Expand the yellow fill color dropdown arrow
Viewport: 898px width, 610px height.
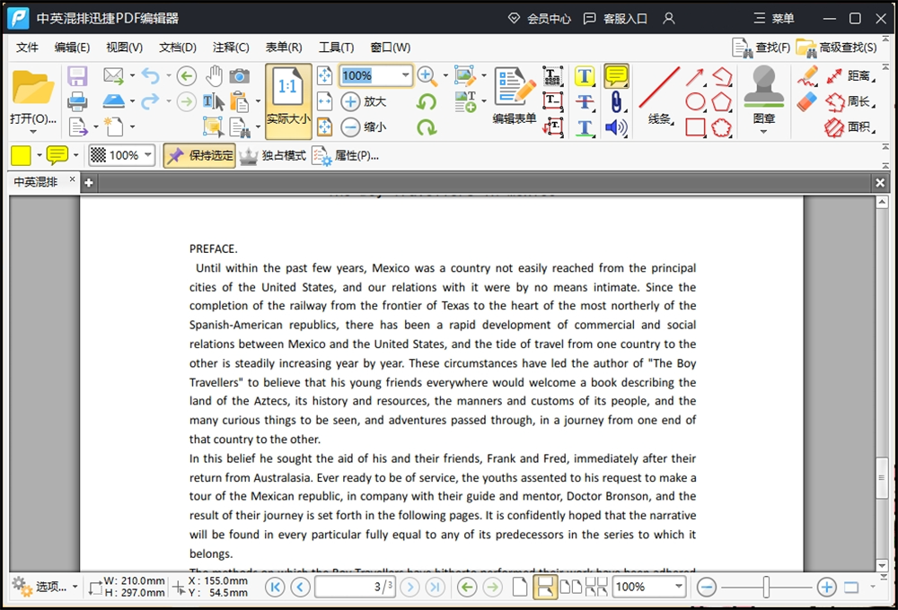(x=39, y=155)
